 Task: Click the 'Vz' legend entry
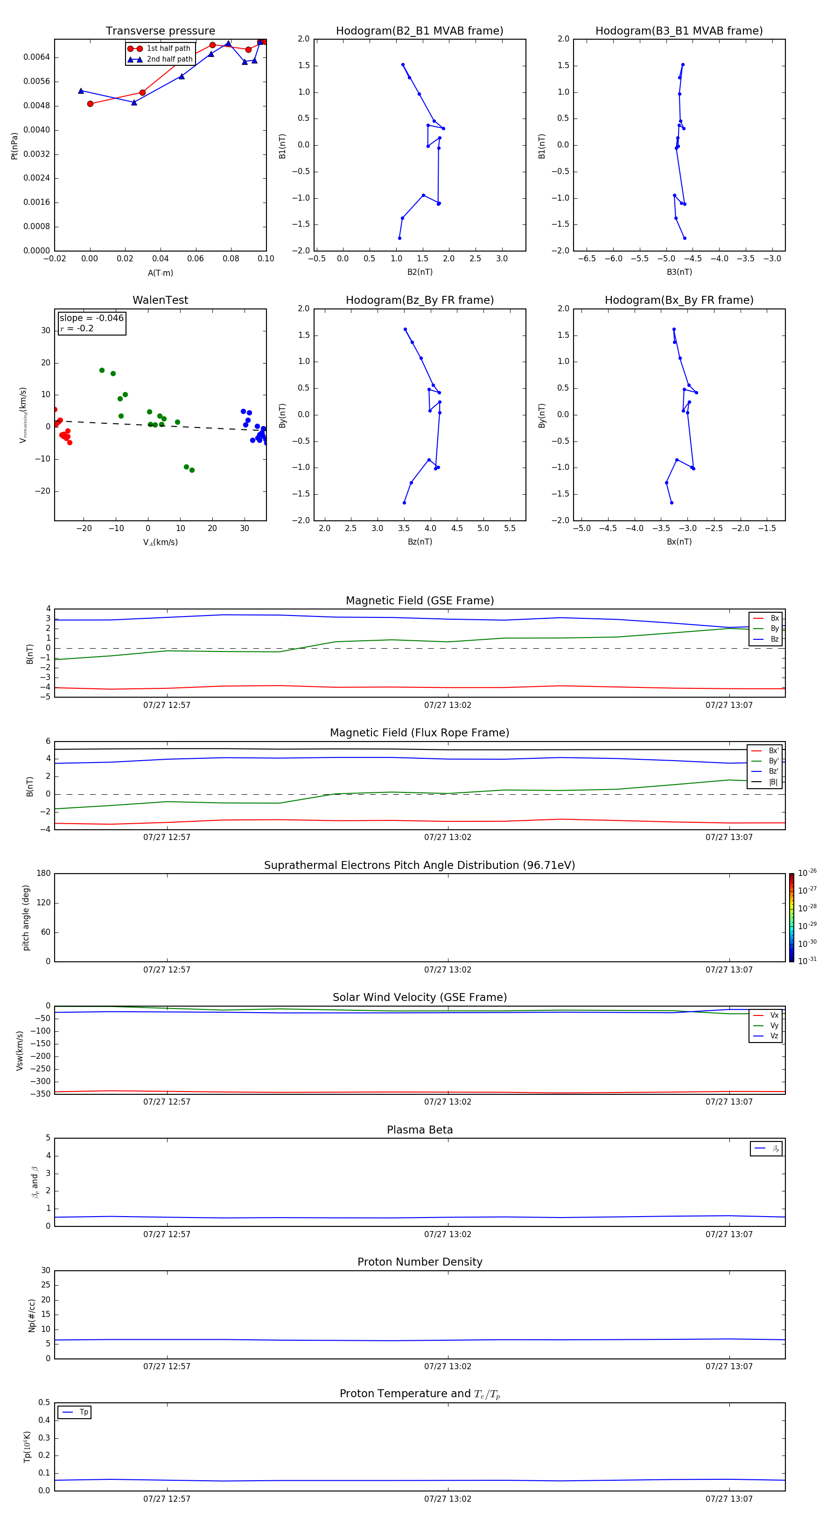click(x=766, y=1036)
